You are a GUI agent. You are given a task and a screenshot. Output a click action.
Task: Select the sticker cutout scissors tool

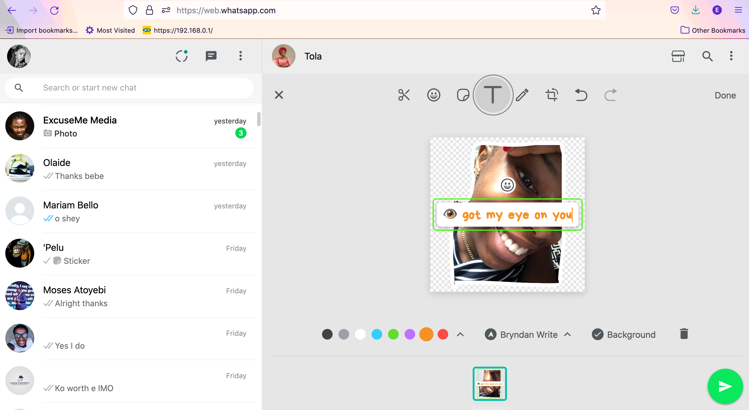point(404,95)
